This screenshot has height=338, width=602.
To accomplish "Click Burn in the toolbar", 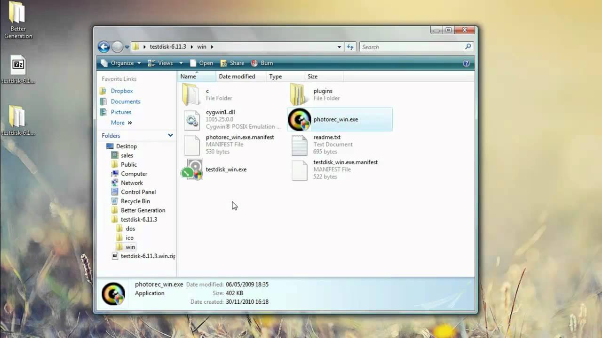I will click(262, 63).
